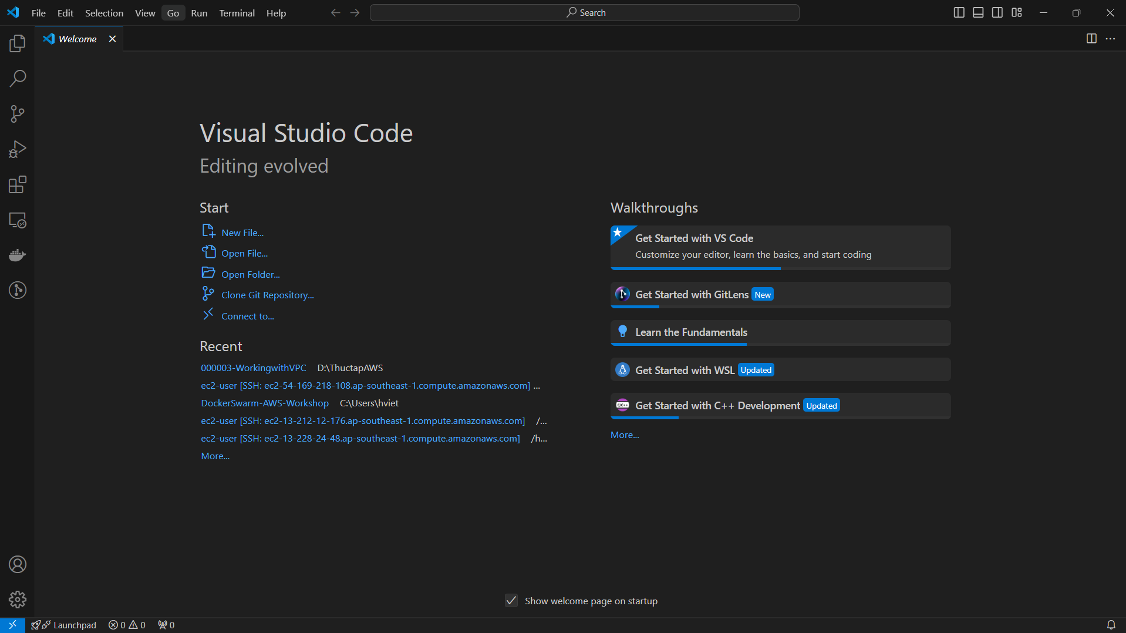Open the Edit menu
Viewport: 1126px width, 633px height.
point(65,13)
